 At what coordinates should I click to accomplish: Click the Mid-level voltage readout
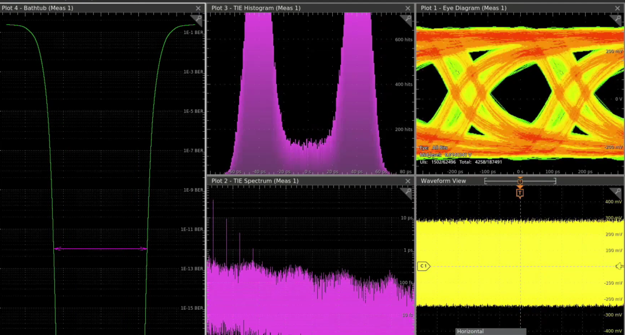click(446, 155)
